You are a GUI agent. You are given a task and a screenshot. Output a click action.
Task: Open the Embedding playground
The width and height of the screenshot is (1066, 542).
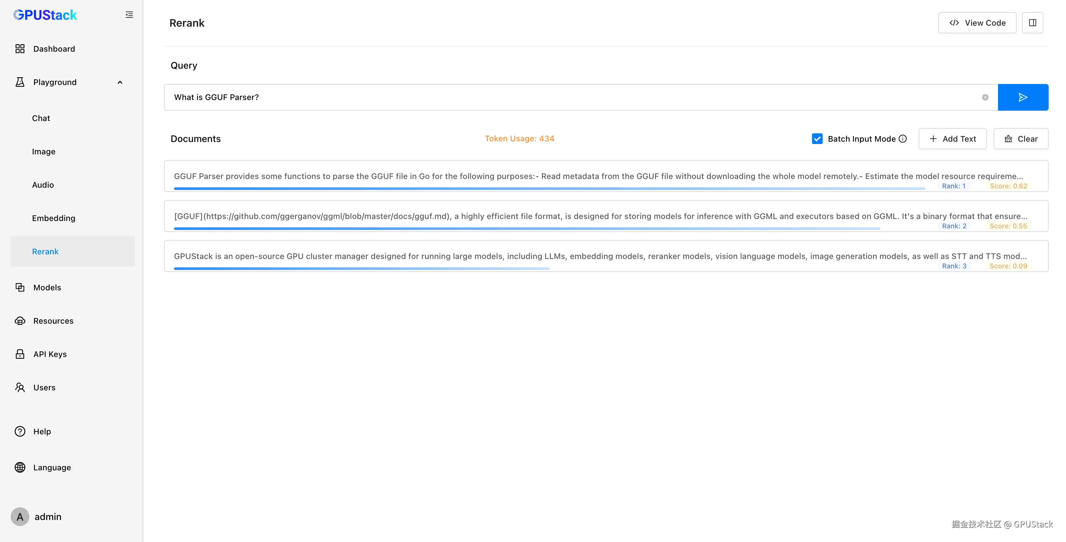(x=54, y=218)
